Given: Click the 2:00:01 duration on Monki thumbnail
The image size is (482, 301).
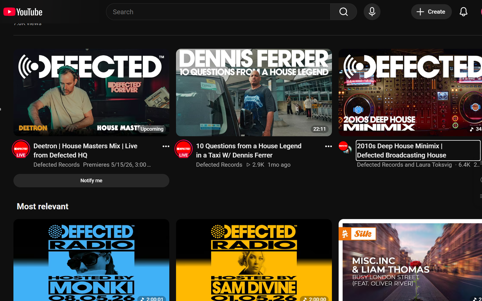Looking at the screenshot, I should (x=152, y=299).
